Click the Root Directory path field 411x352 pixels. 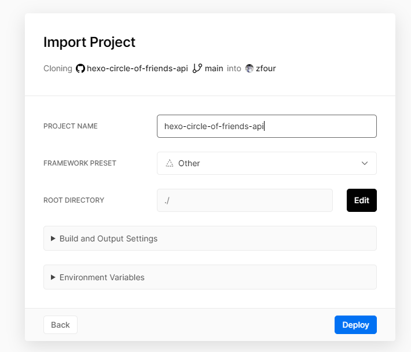(x=244, y=200)
